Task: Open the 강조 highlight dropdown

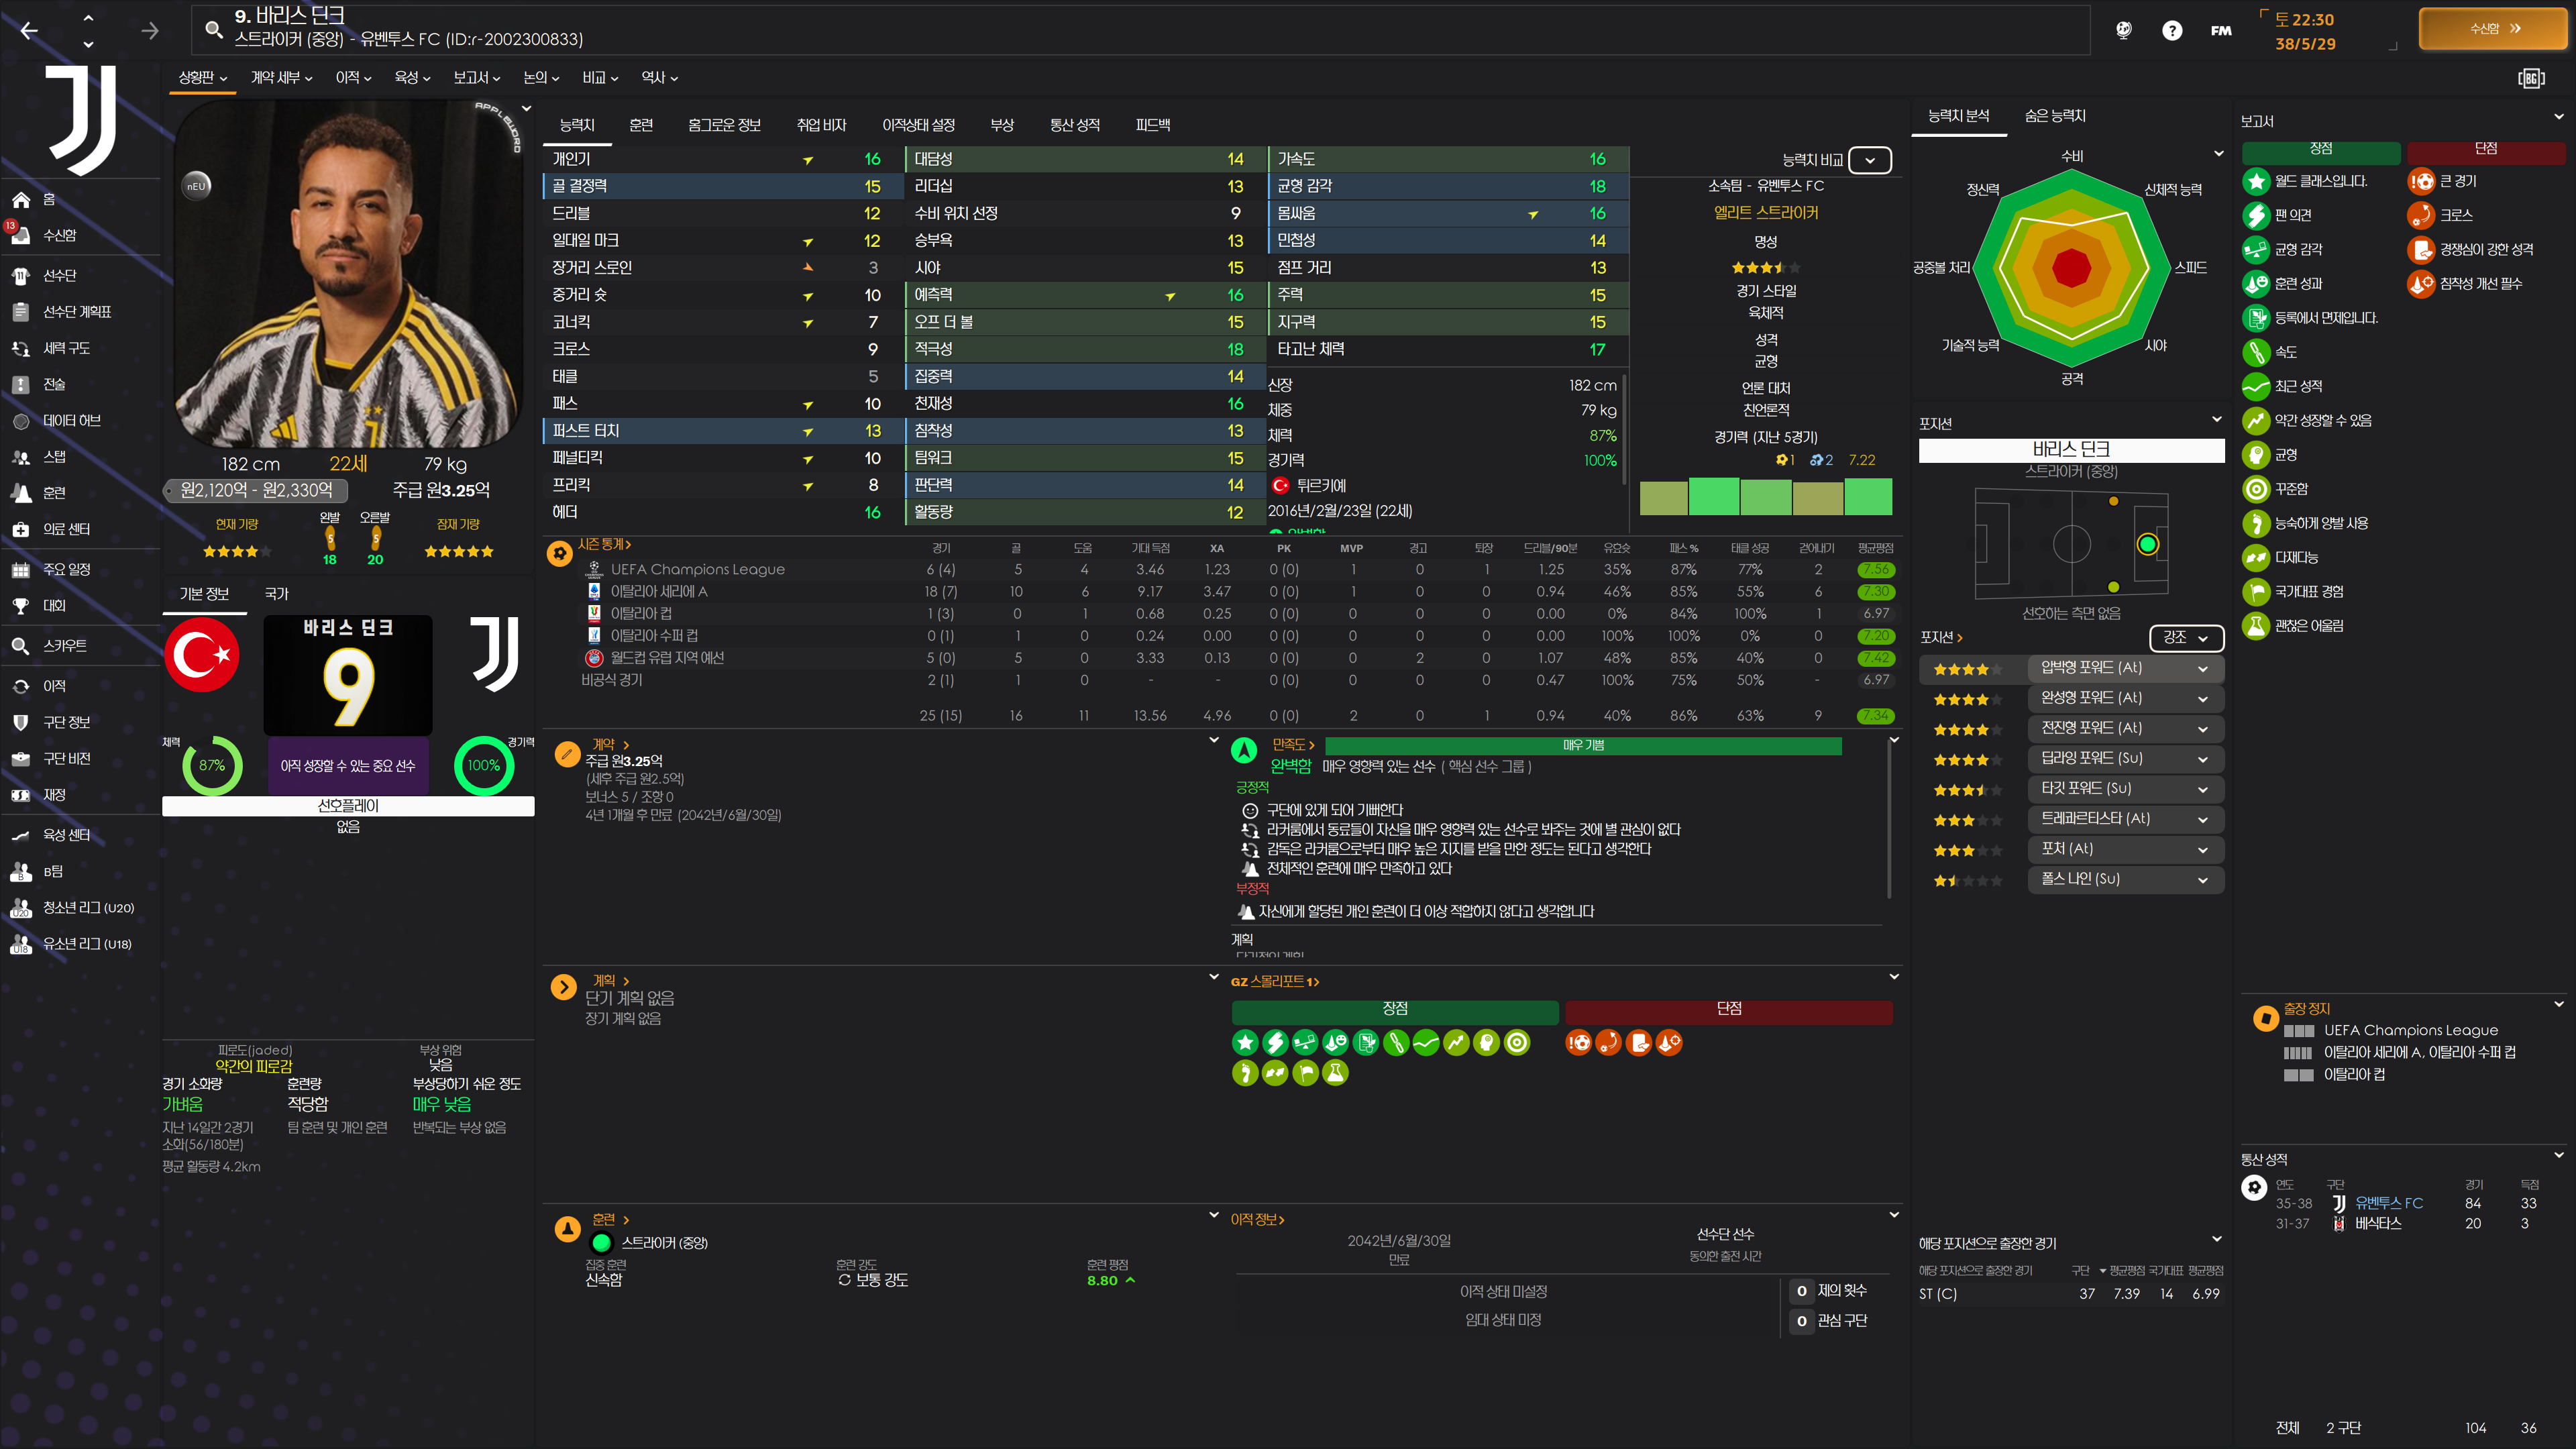Action: (2186, 637)
